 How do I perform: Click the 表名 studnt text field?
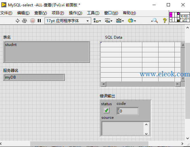click(46, 52)
